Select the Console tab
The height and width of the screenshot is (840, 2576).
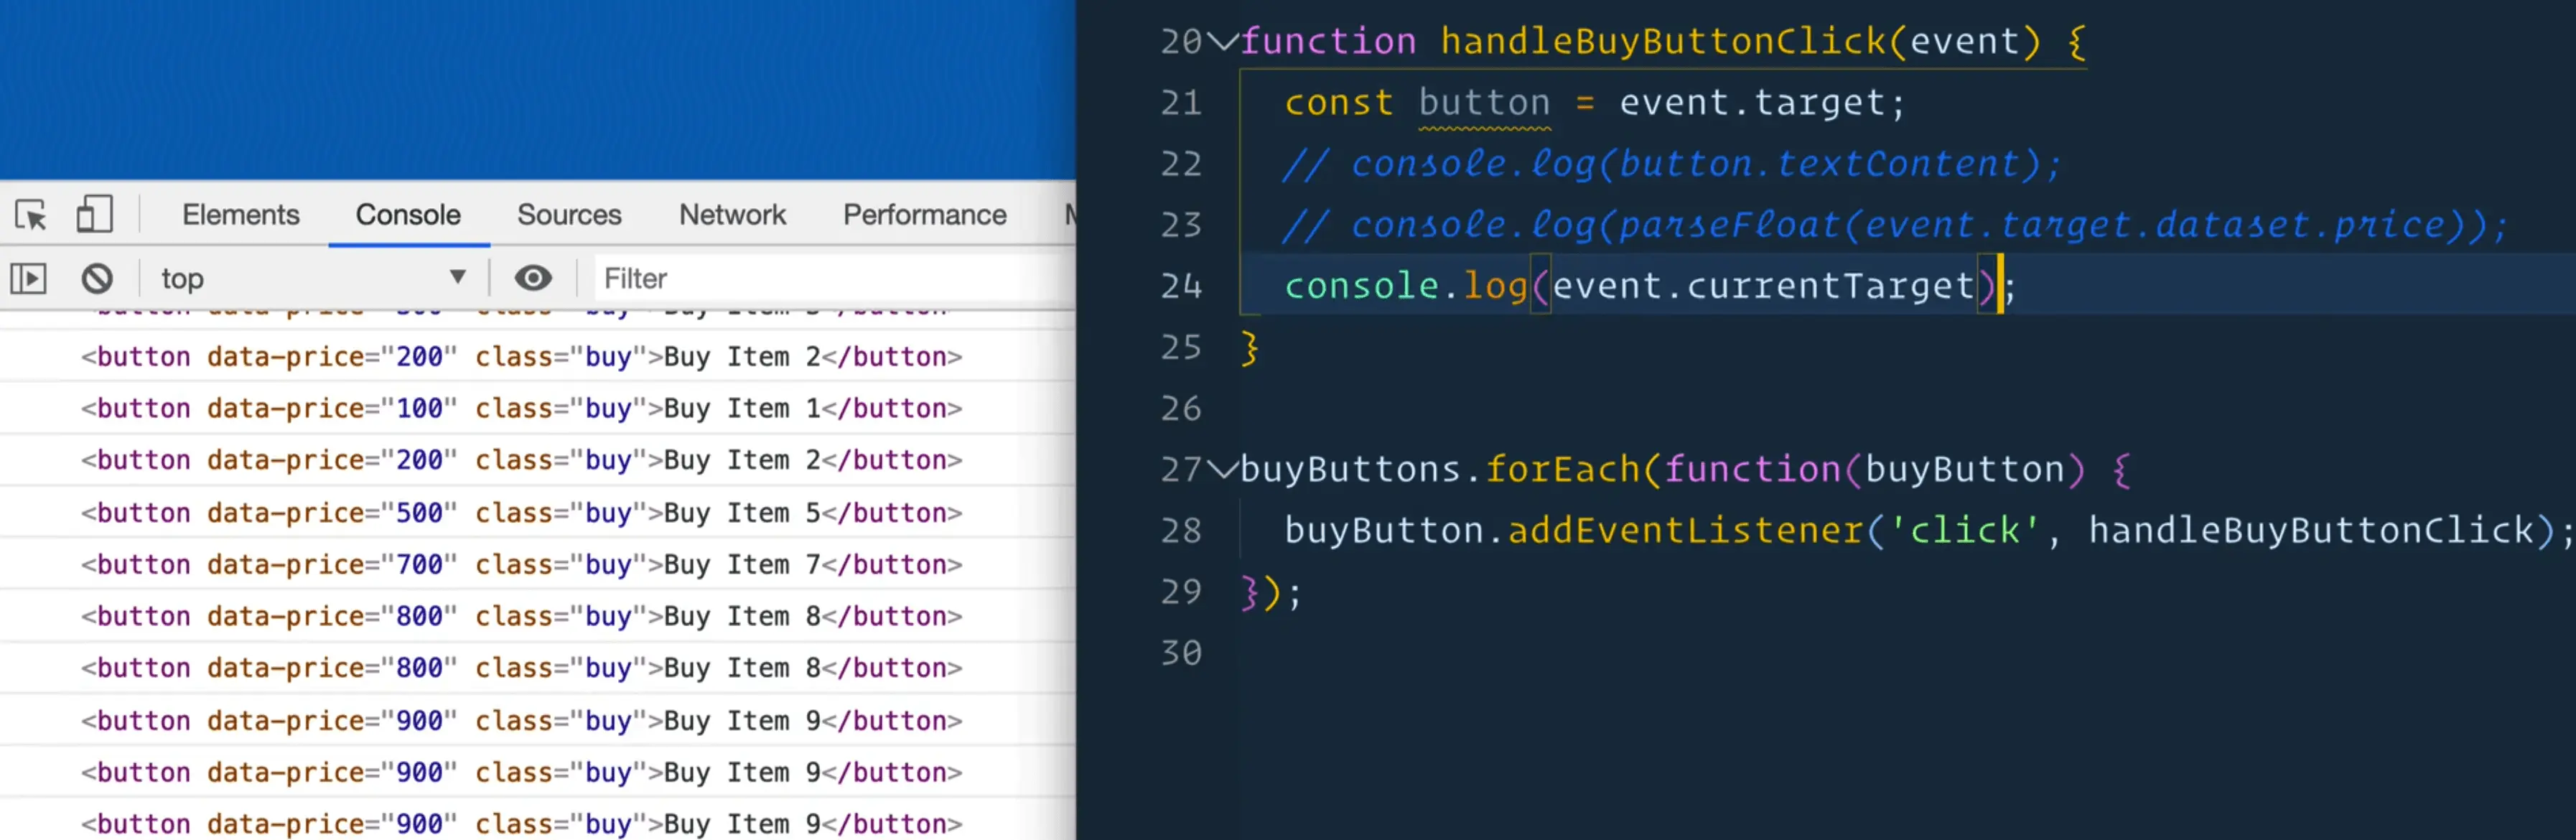[x=408, y=215]
